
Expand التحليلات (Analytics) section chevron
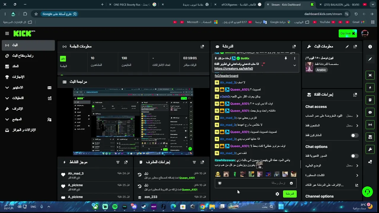7,98
